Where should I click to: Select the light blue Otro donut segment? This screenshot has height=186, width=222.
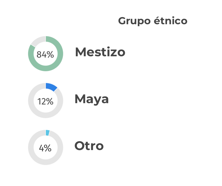point(48,133)
